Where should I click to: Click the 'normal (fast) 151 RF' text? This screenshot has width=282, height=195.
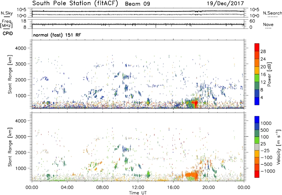tap(57, 35)
